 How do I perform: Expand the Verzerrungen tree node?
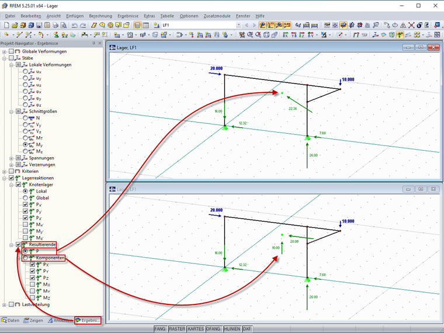point(11,165)
